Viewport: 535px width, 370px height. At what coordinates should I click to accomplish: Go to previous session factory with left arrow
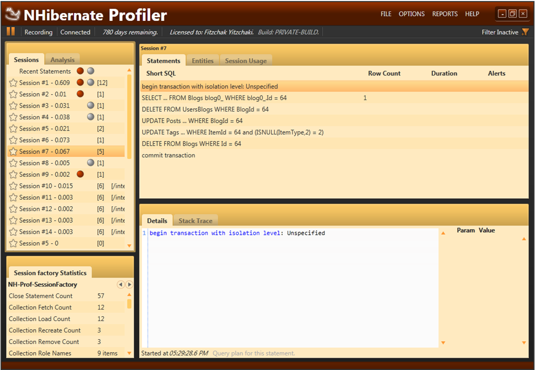121,284
